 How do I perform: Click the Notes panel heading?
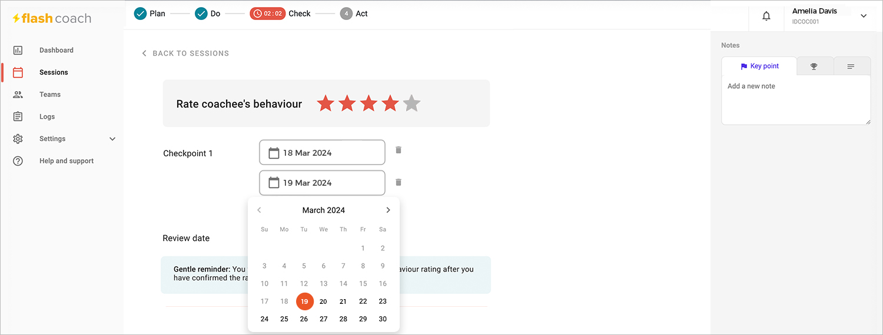pyautogui.click(x=731, y=45)
